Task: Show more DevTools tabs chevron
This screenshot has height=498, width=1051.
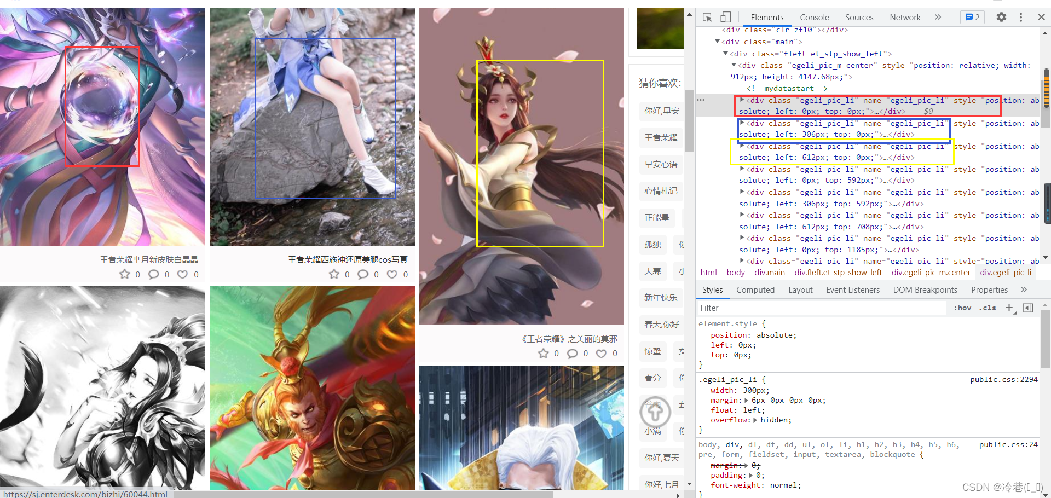Action: click(938, 17)
